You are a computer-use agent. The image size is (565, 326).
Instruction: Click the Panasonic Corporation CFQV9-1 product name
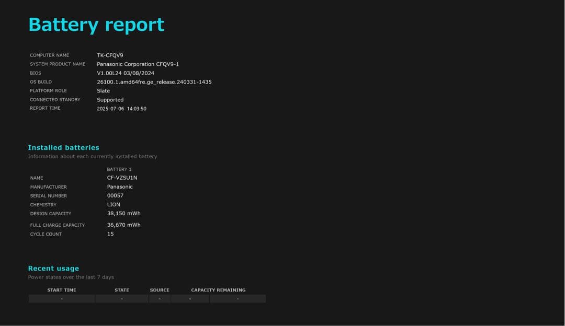point(138,64)
